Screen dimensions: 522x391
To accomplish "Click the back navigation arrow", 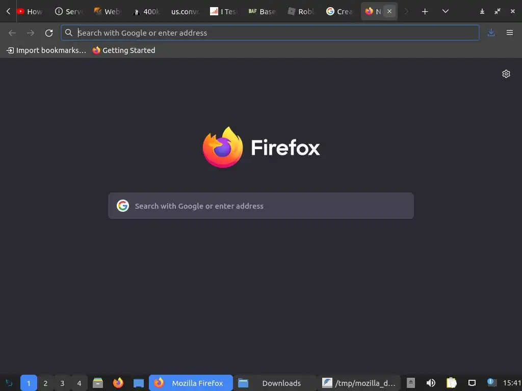I will (12, 33).
